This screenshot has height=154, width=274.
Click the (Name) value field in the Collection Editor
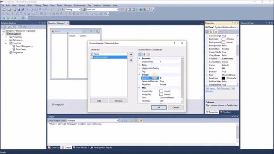(x=170, y=78)
